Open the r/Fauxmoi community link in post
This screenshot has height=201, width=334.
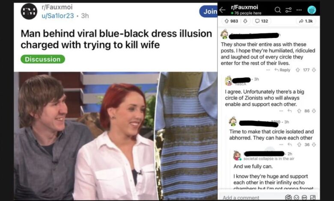[x=57, y=7]
